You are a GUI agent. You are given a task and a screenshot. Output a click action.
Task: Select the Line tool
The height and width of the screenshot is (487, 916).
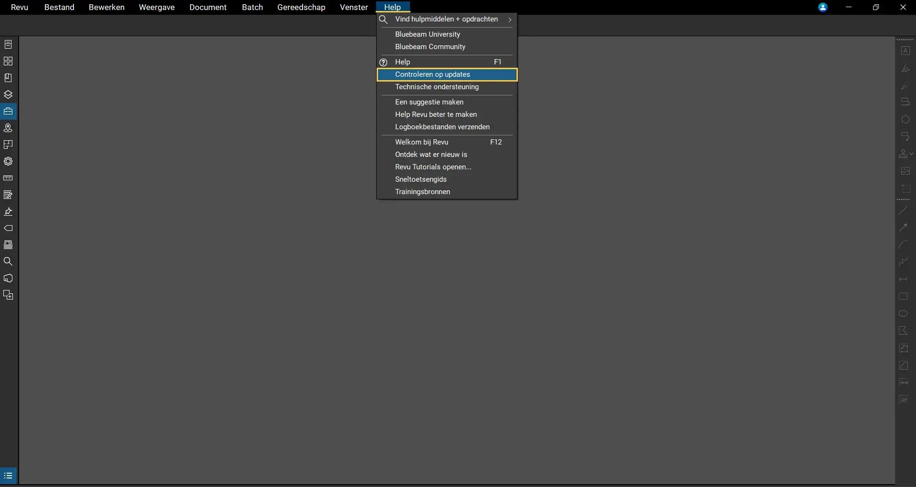tap(903, 210)
